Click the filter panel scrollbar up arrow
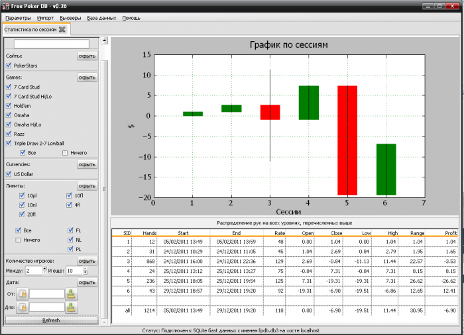This screenshot has width=464, height=335. (x=104, y=40)
